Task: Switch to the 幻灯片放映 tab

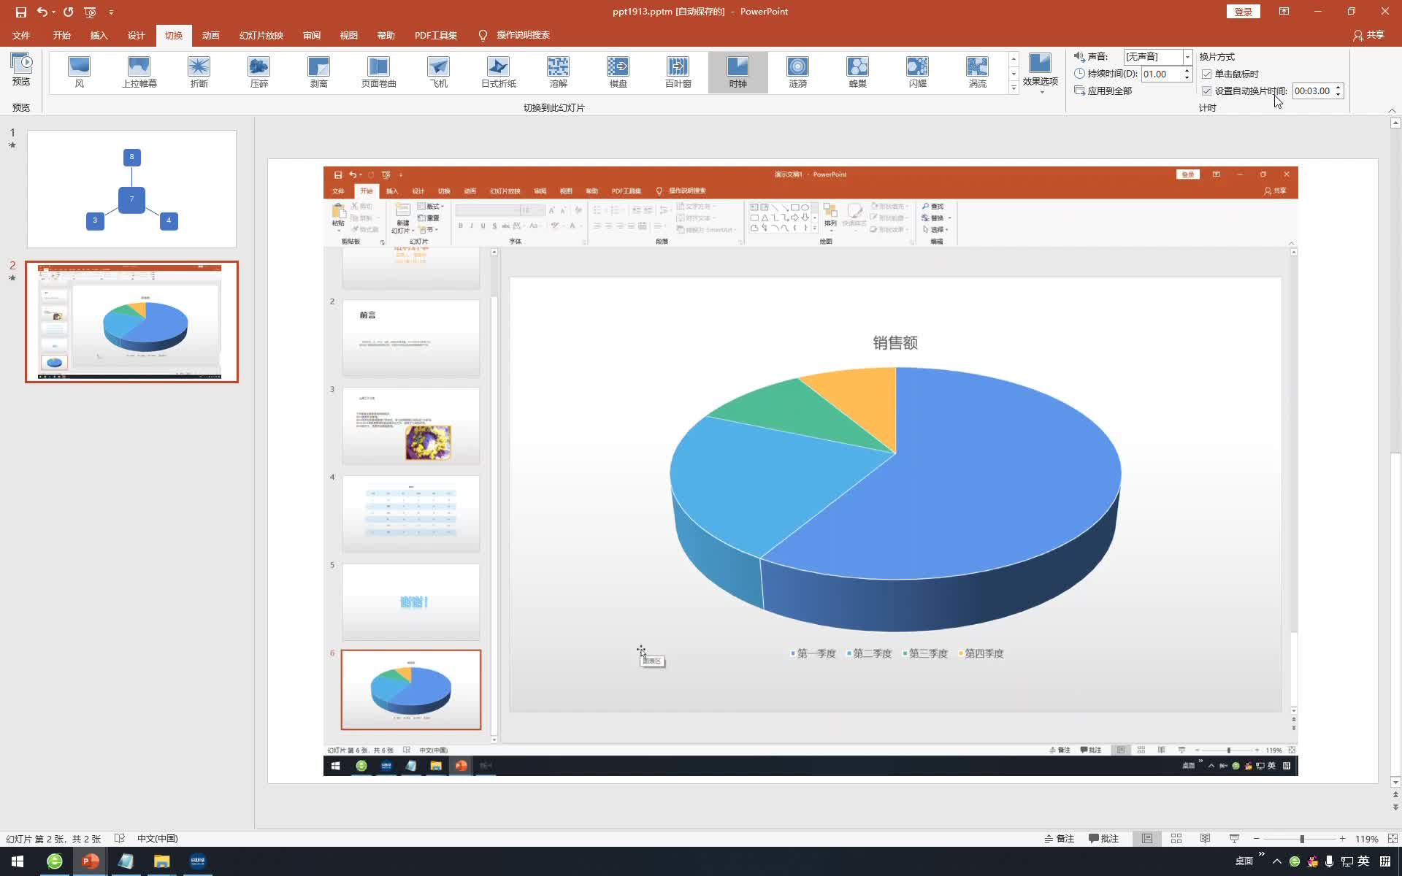Action: click(261, 35)
